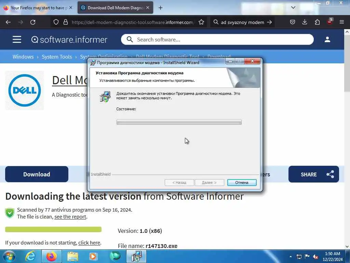Select the Download Dell Modem Diagnostic tab
Image resolution: width=350 pixels, height=263 pixels.
(116, 8)
